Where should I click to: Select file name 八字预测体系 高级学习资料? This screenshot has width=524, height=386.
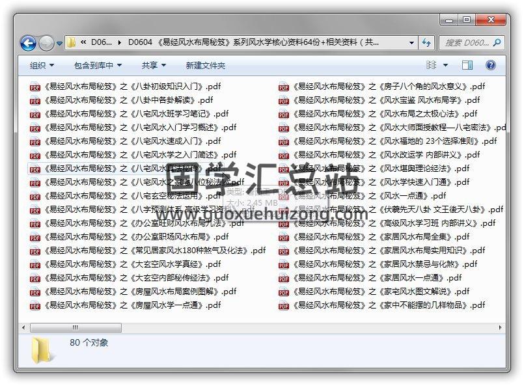click(x=149, y=210)
